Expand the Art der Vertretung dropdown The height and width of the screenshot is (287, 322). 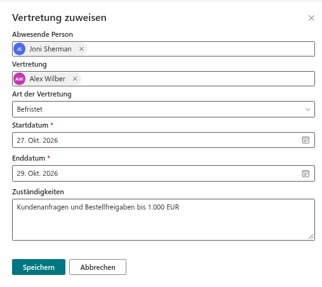point(163,109)
